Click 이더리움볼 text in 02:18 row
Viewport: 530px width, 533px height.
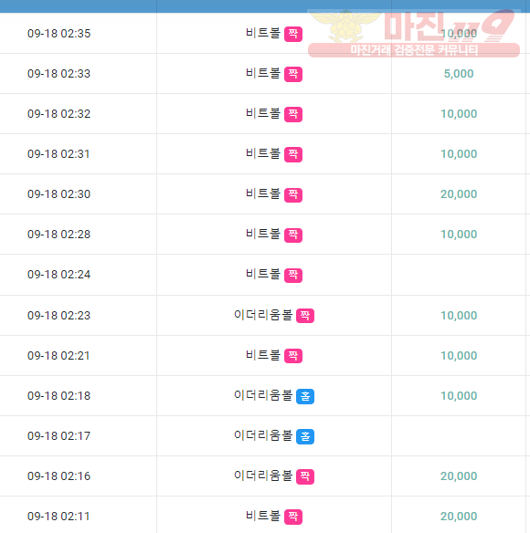[x=263, y=395]
